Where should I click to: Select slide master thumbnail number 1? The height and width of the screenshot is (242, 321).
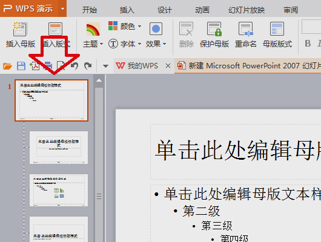(x=51, y=100)
